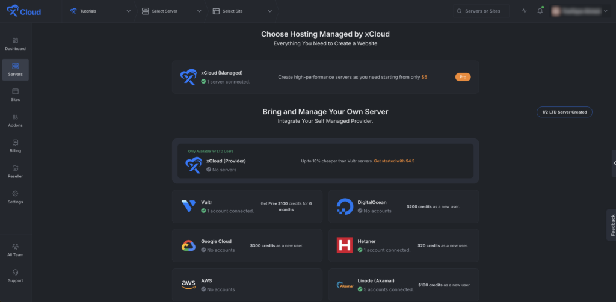Click '$20 credits as a new user.' text

[x=443, y=246]
